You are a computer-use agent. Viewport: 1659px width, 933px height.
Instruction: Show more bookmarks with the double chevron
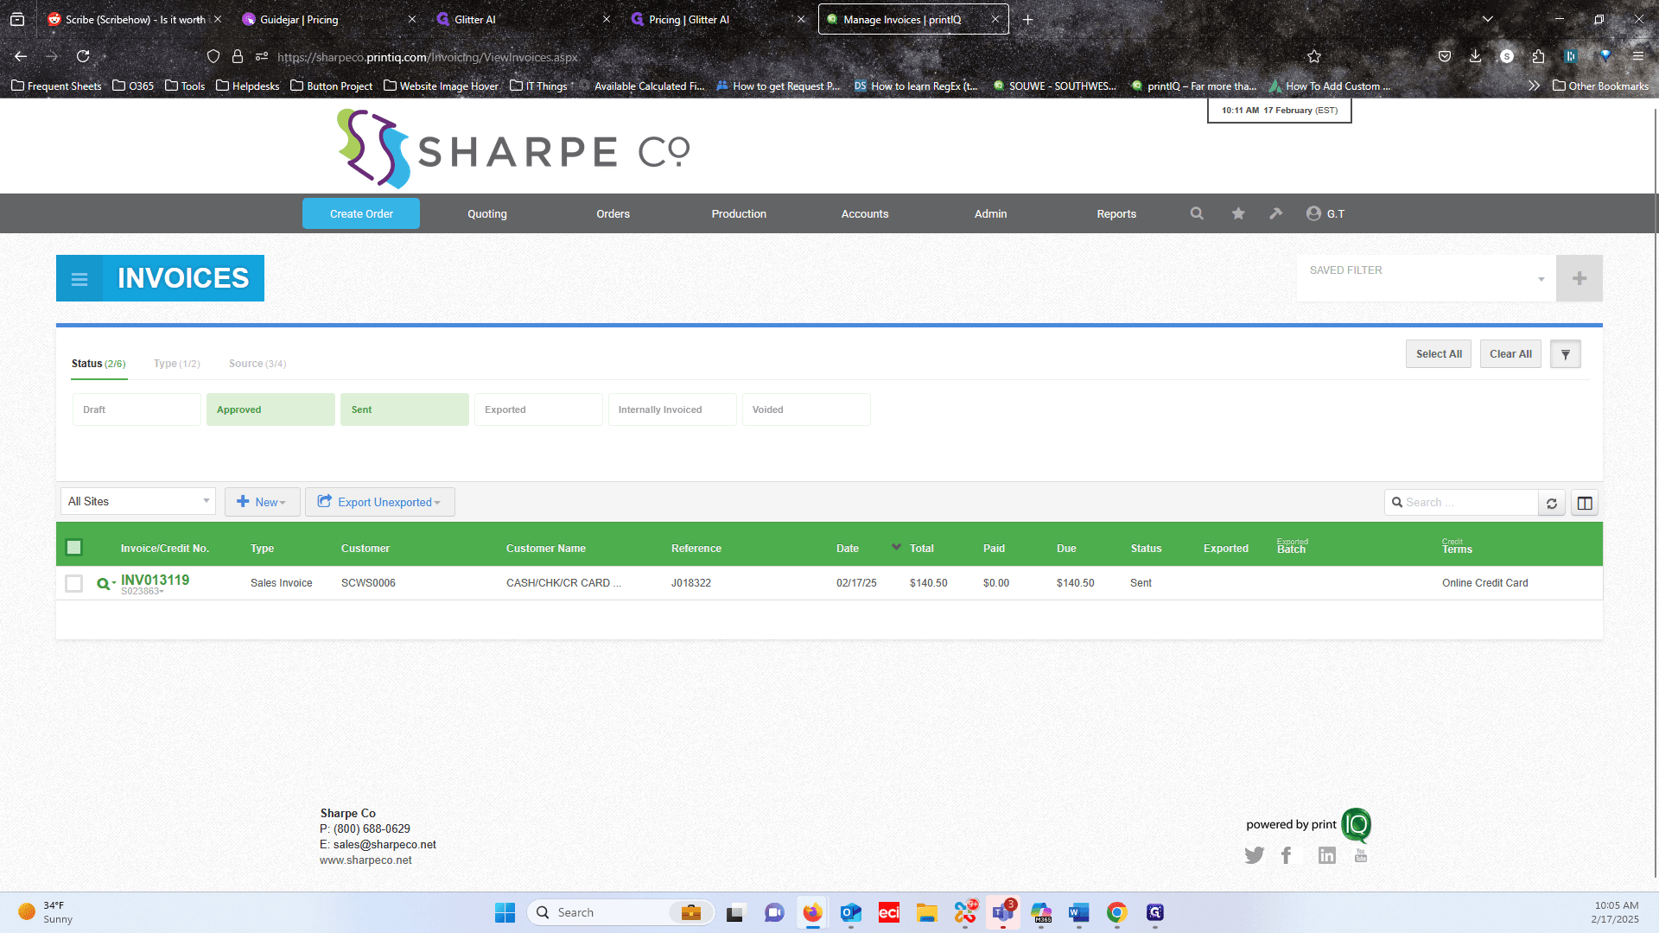1534,86
